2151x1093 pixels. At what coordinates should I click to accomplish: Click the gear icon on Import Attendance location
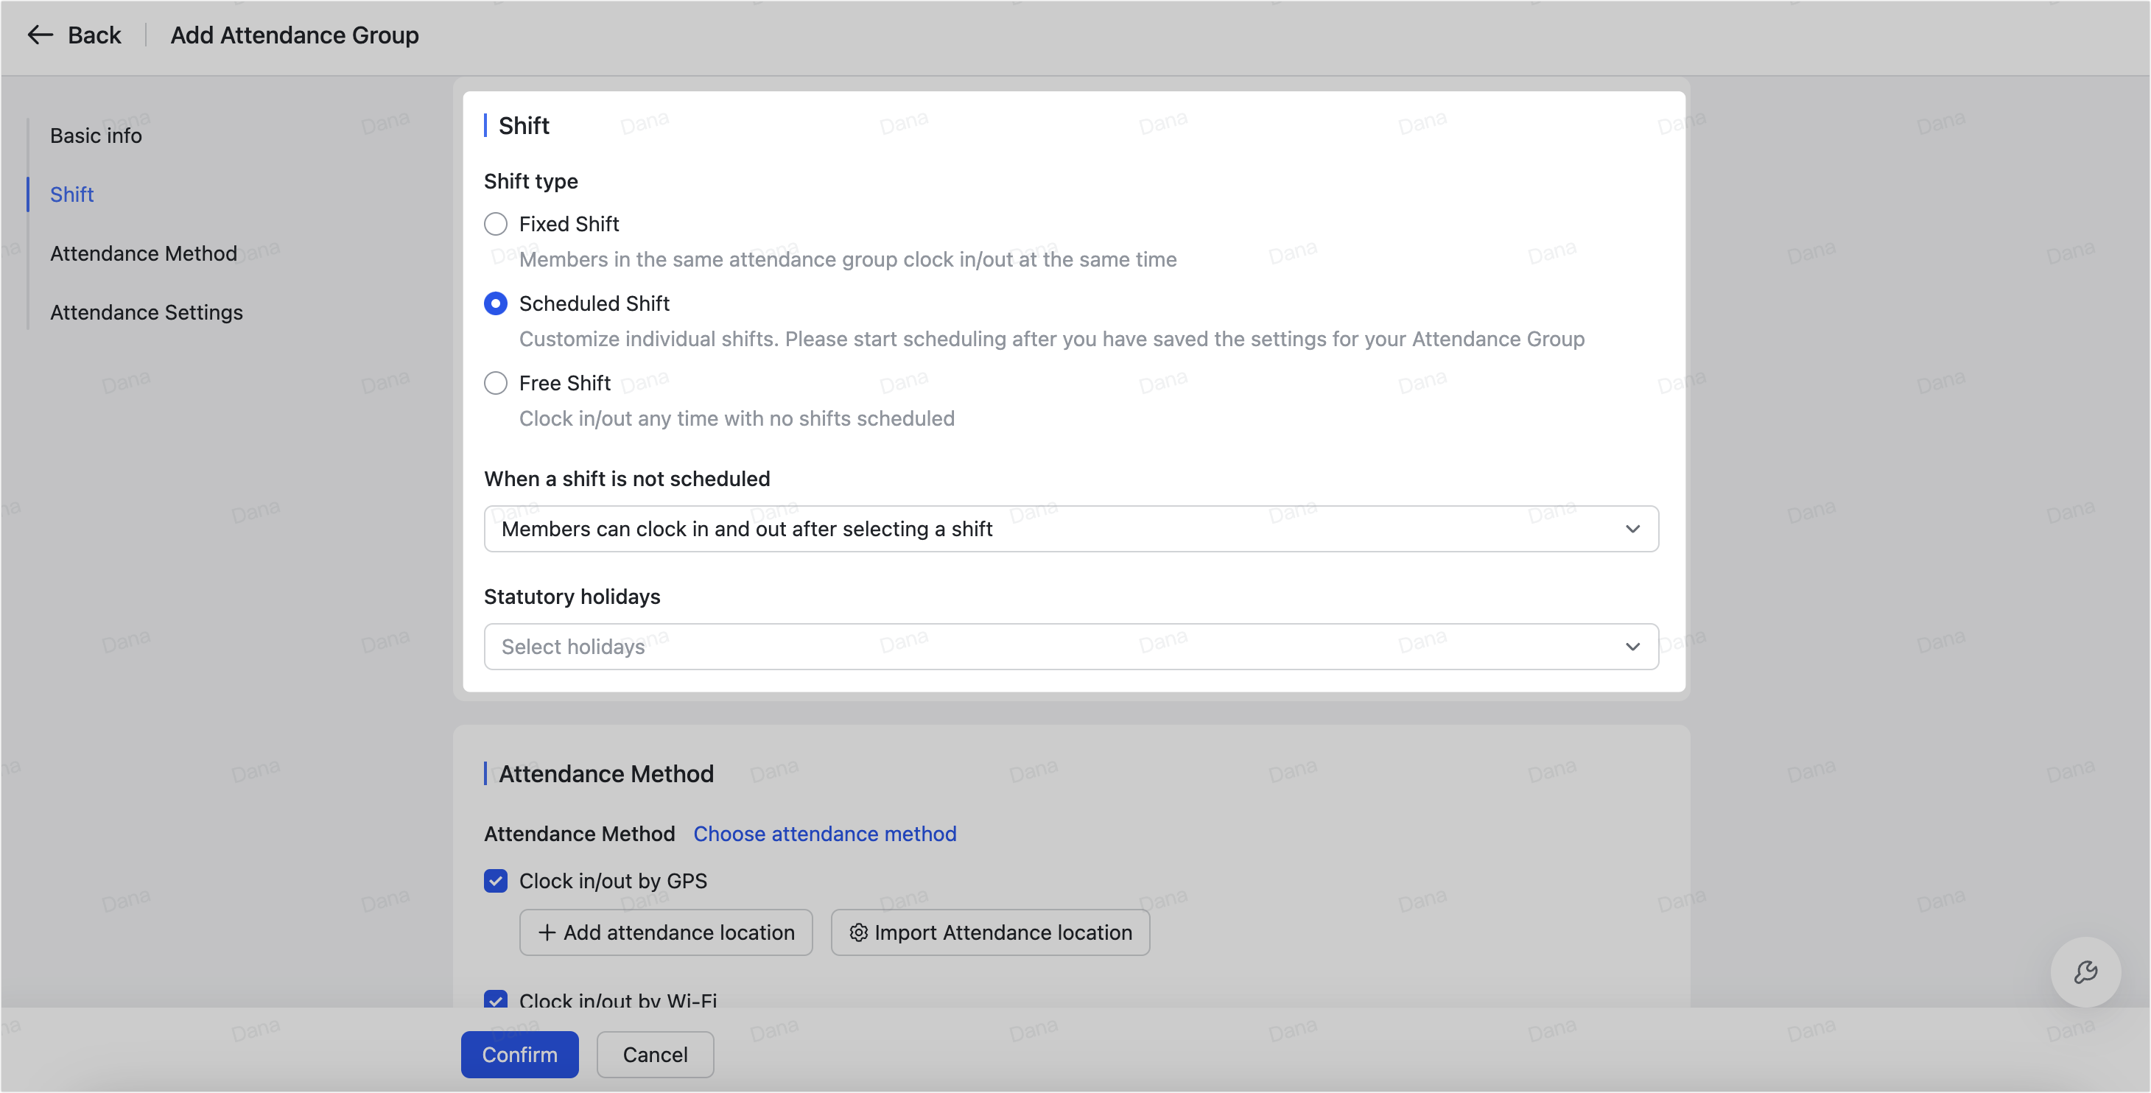(858, 932)
